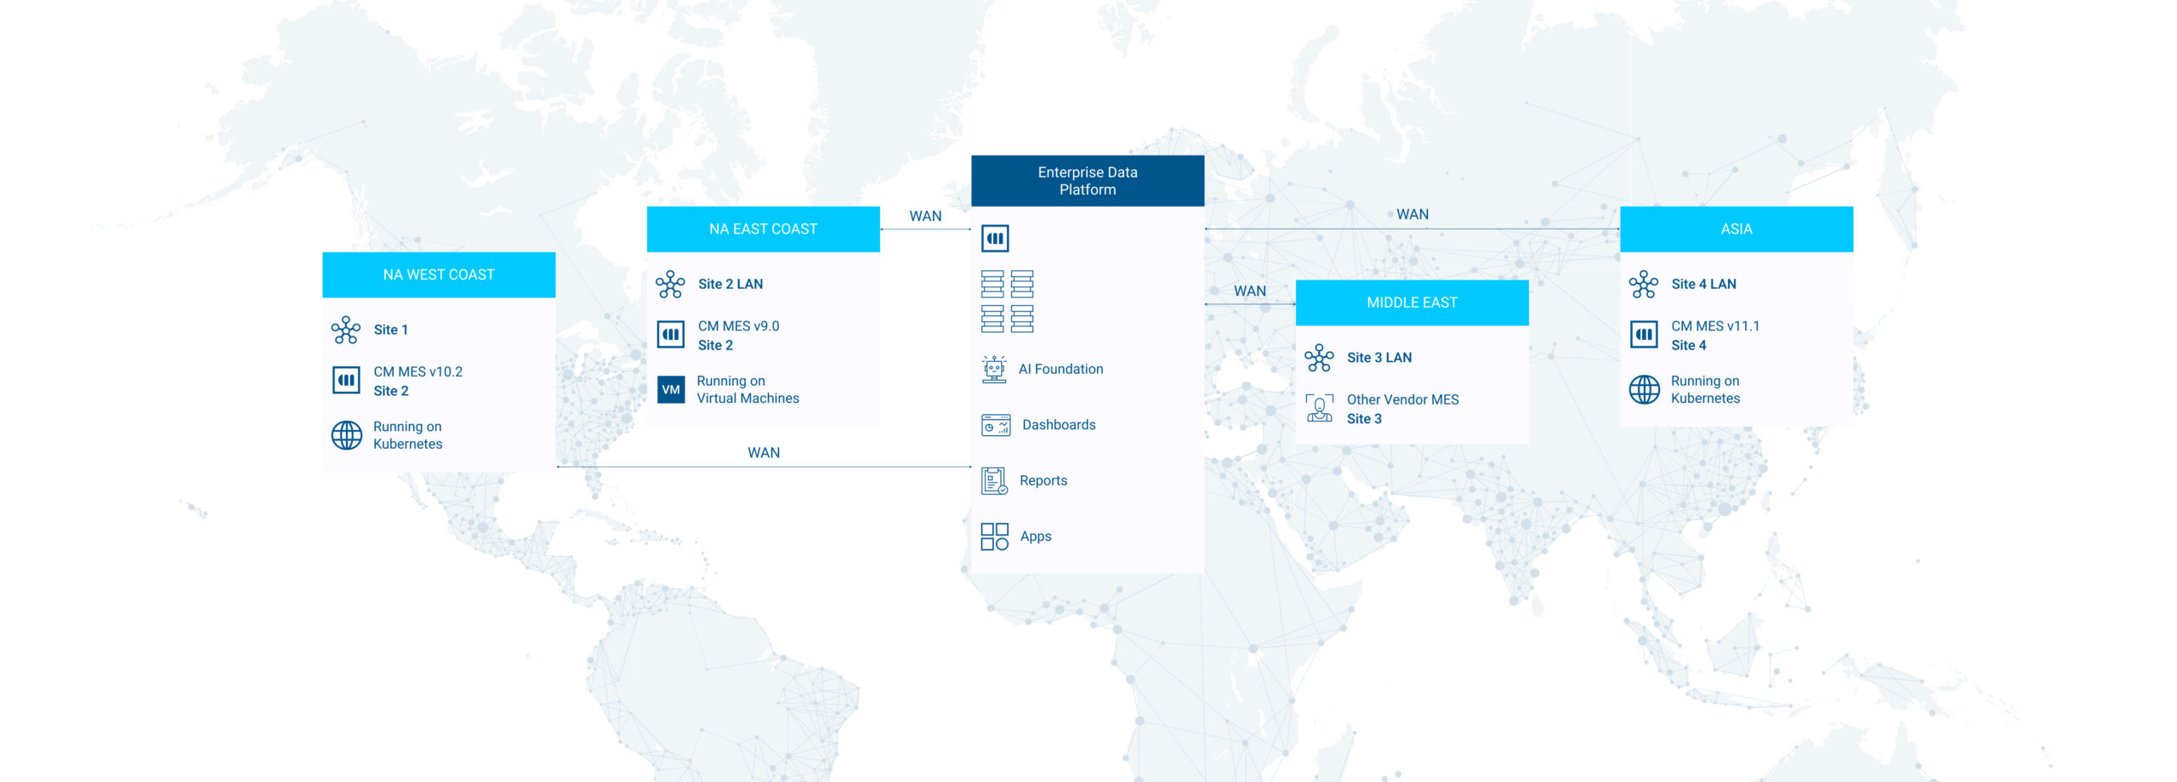The height and width of the screenshot is (782, 2177).
Task: Click the CM MES v10.2 label
Action: point(418,372)
